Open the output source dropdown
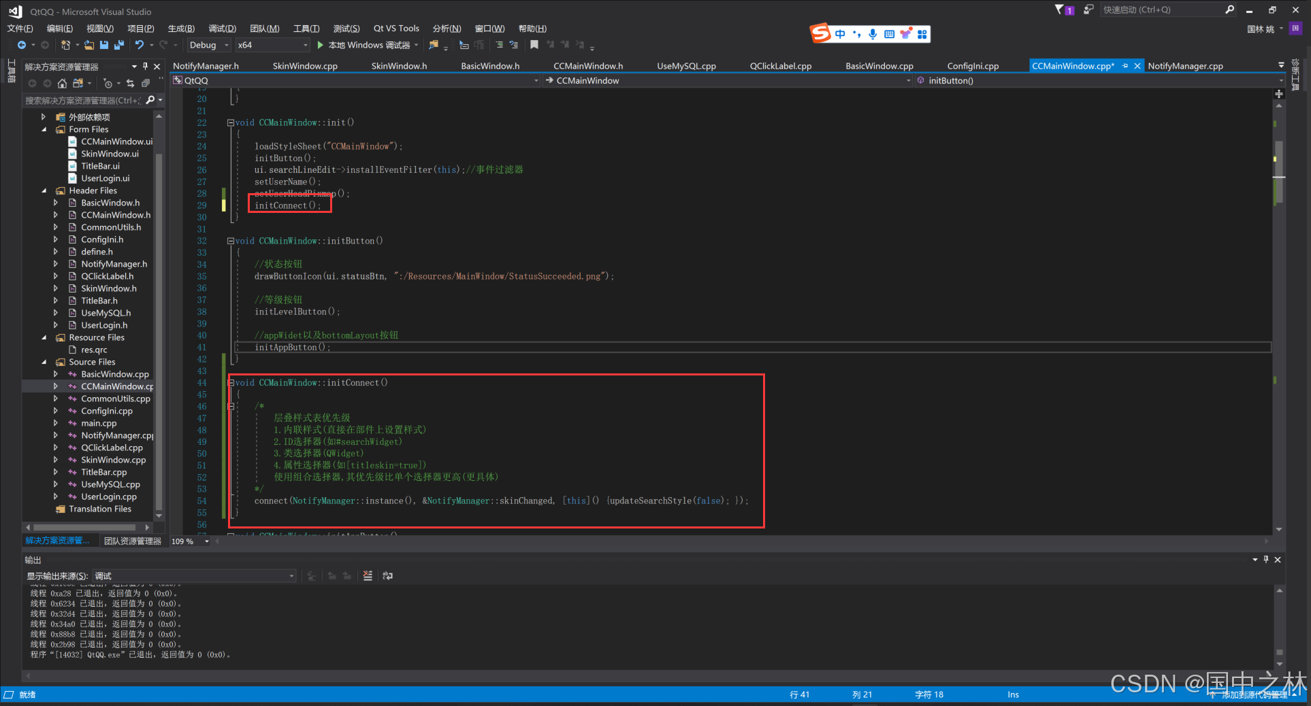This screenshot has width=1311, height=706. (195, 576)
